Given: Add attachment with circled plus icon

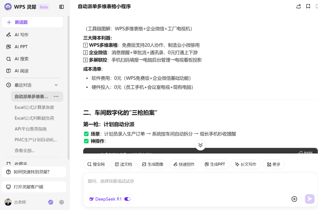Looking at the screenshot, I should click(294, 199).
